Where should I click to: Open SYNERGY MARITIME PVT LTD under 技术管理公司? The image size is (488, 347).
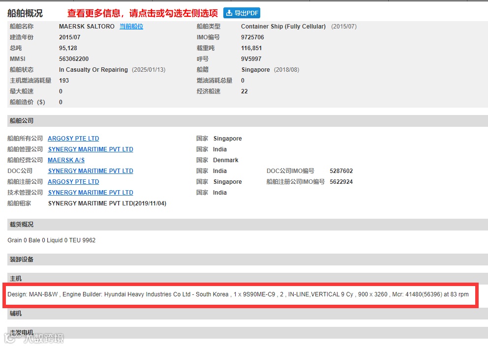(91, 193)
